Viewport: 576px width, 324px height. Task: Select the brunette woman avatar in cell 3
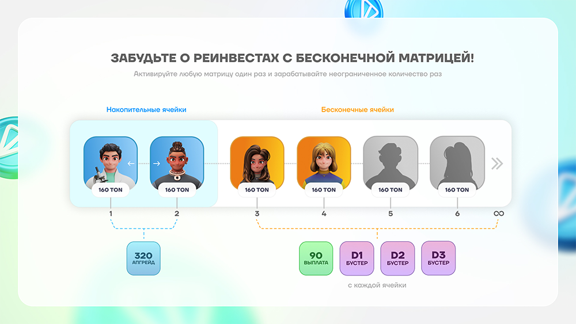pos(257,162)
